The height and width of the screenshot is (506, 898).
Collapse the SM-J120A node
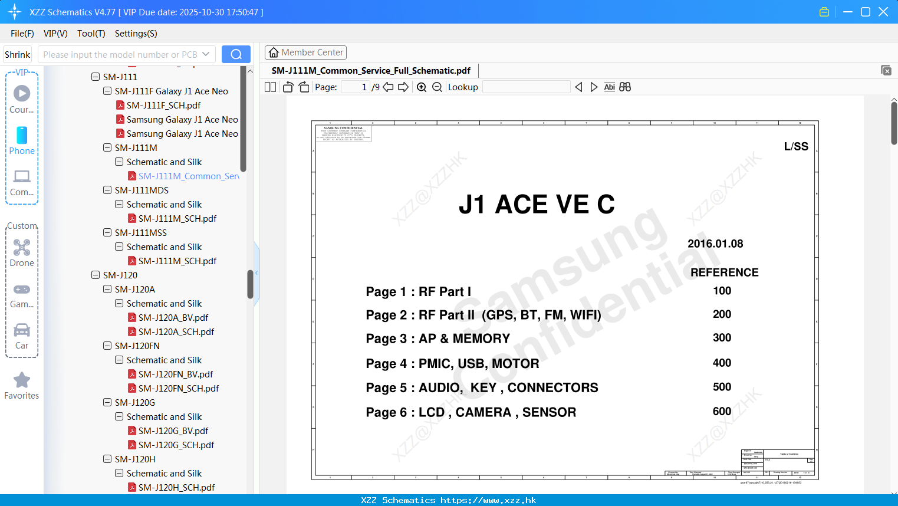coord(107,289)
